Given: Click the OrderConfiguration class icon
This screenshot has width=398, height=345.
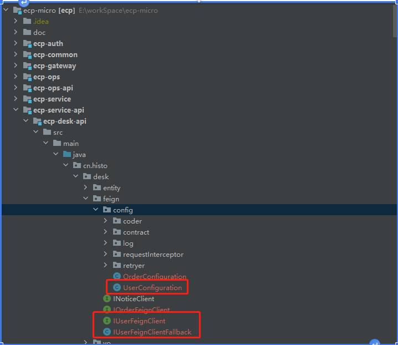Looking at the screenshot, I should [117, 276].
